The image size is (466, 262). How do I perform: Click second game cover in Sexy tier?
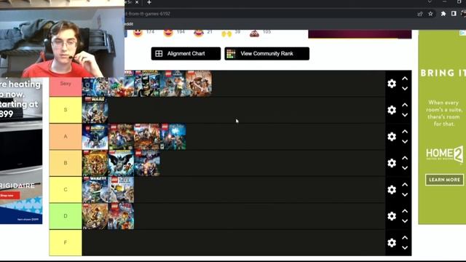[x=121, y=84]
